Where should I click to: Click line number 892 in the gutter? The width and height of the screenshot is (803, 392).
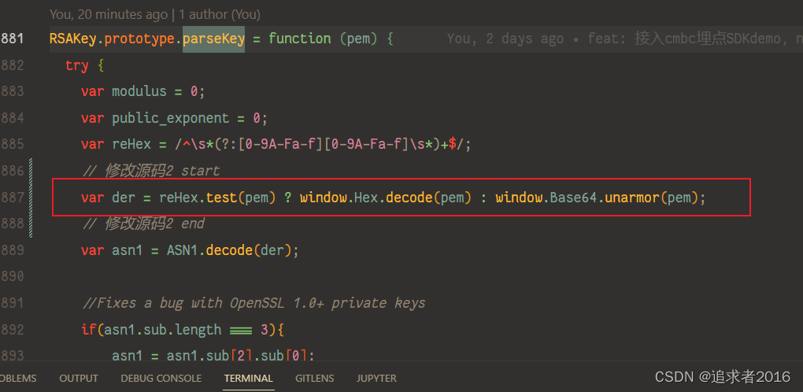tap(12, 330)
